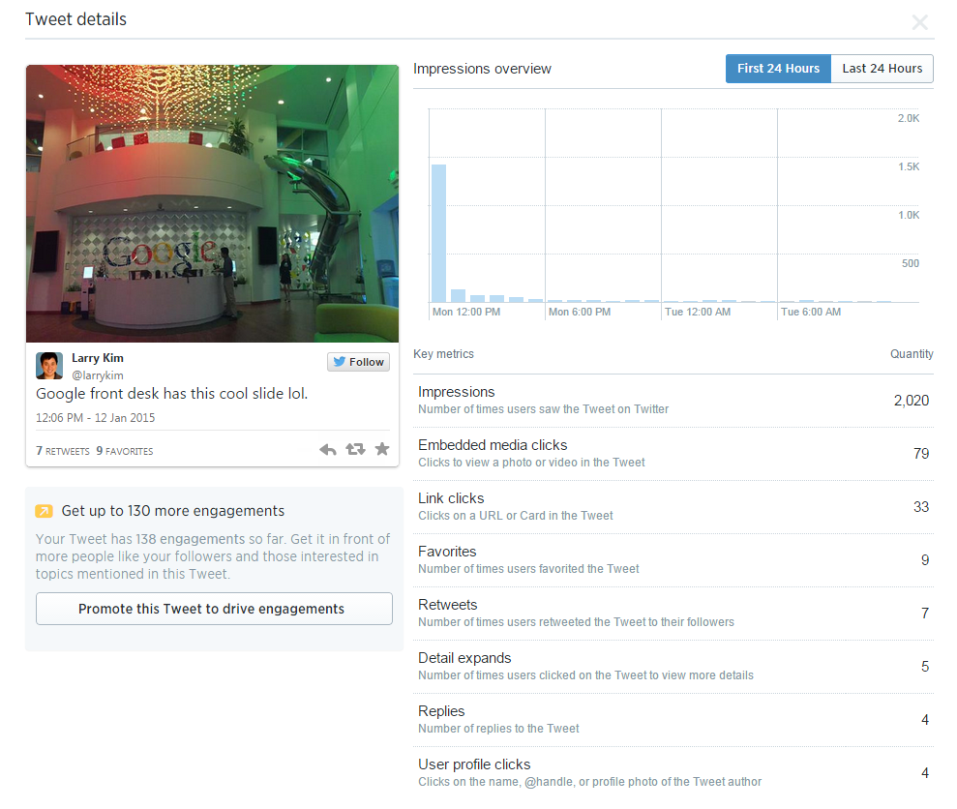Click the 1.0K chart scale label
Screen dimensions: 957x809
909,215
